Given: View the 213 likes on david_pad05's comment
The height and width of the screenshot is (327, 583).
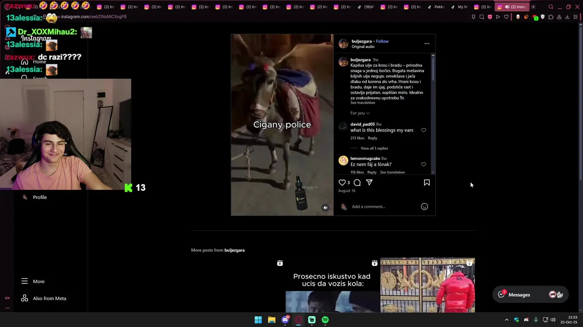Looking at the screenshot, I should (x=357, y=138).
